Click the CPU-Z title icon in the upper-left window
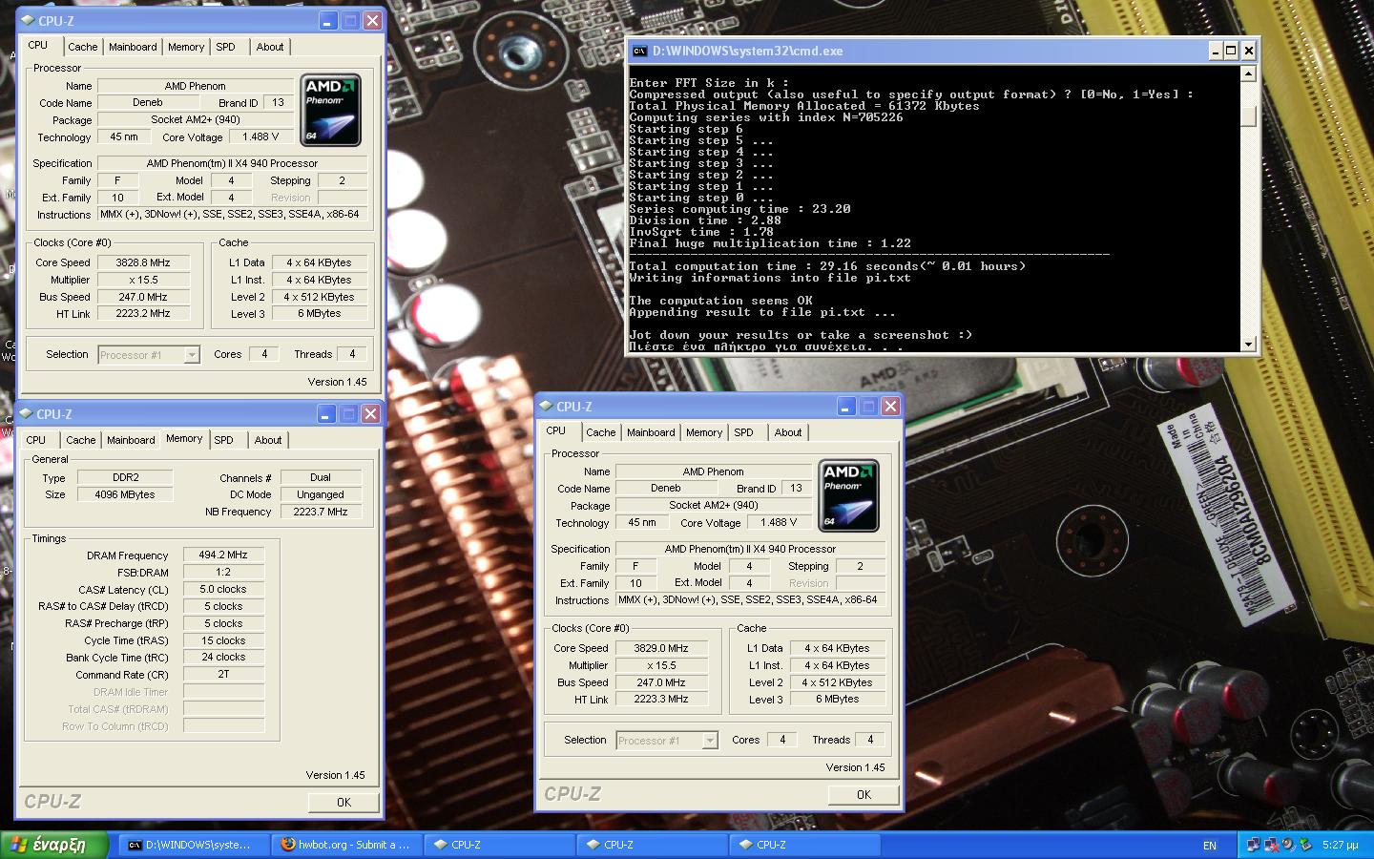Viewport: 1374px width, 859px height. point(27,20)
